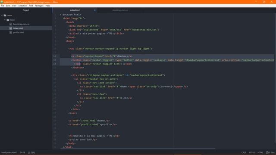The height and width of the screenshot is (155, 276).
Task: Open the Help menu
Action: coord(47,6)
